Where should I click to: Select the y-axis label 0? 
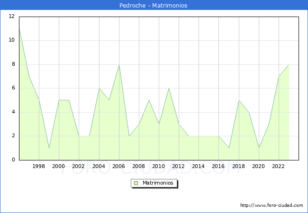point(13,160)
